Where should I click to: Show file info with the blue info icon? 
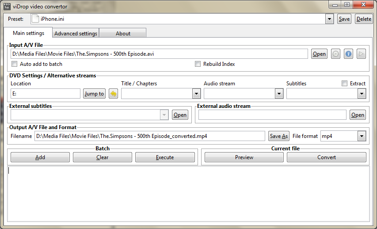[349, 54]
